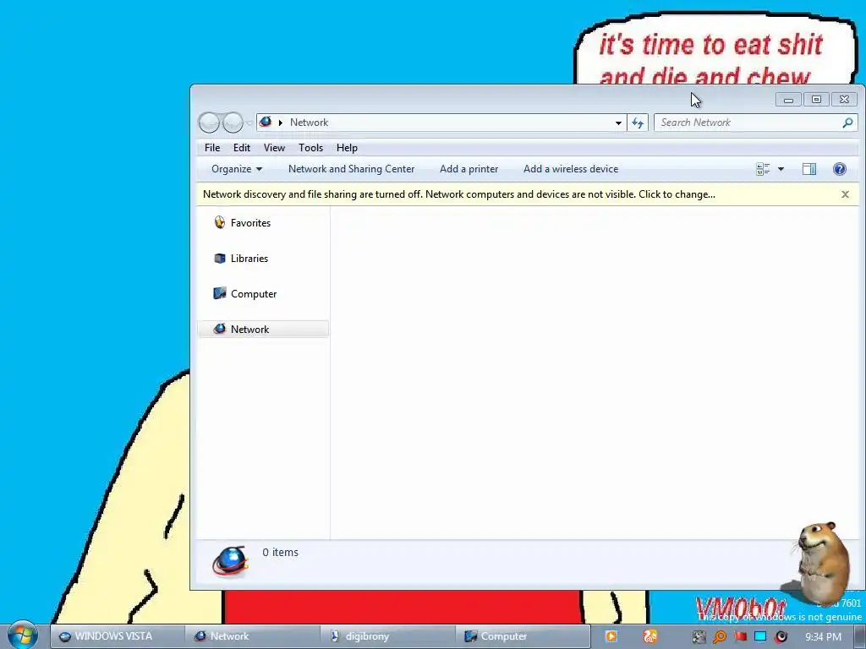Click the UC Browser squirrel taskbar icon

click(650, 636)
